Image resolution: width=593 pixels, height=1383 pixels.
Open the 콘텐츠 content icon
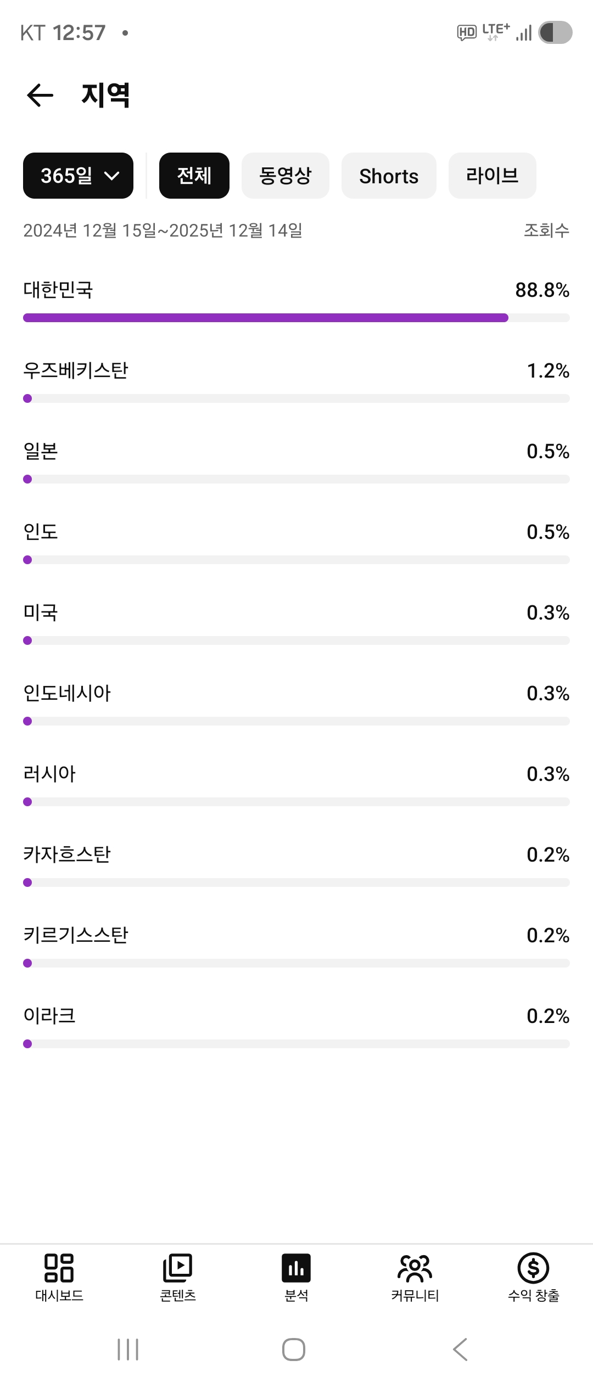(177, 1268)
